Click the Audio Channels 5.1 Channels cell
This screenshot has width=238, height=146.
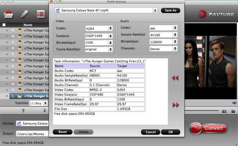(x=103, y=85)
